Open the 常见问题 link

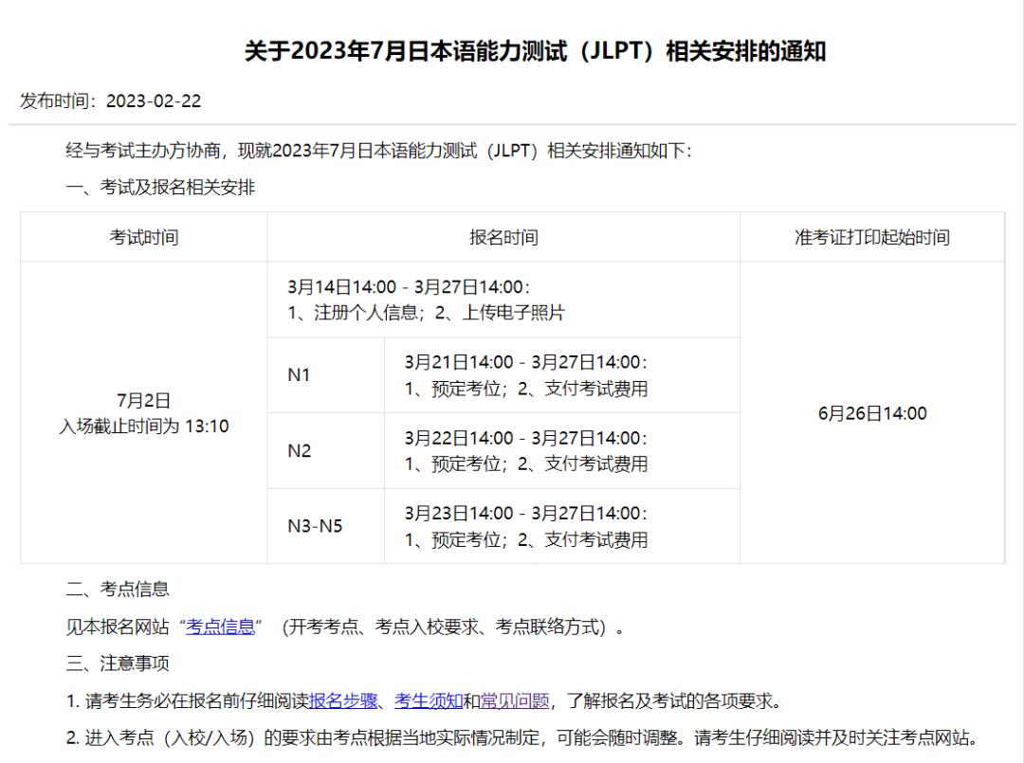(515, 701)
